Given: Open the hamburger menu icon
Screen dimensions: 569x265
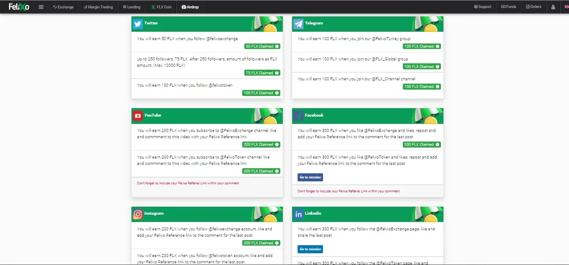Looking at the screenshot, I should coord(41,7).
